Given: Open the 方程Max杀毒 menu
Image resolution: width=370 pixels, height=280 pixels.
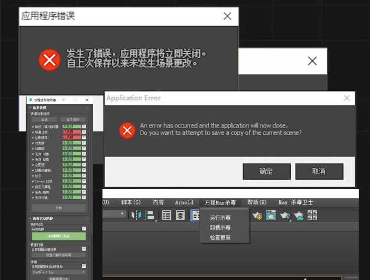Looking at the screenshot, I should coord(220,202).
